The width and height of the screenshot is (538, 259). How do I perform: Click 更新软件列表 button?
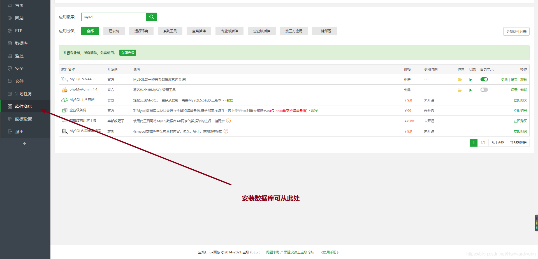tap(516, 31)
